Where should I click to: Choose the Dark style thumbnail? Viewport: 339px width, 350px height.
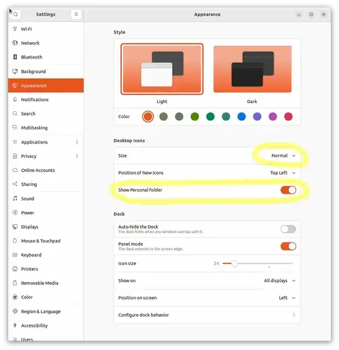tap(252, 69)
